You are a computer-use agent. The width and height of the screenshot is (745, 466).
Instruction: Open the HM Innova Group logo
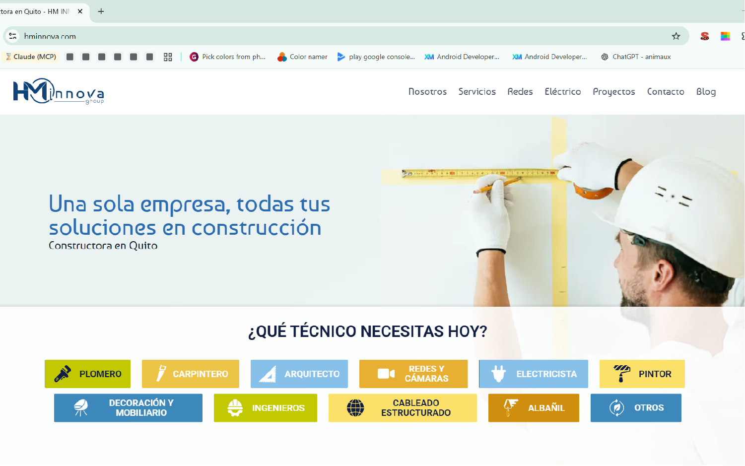(x=59, y=91)
